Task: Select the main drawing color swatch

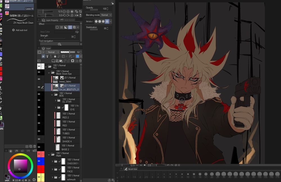Action: [6, 176]
